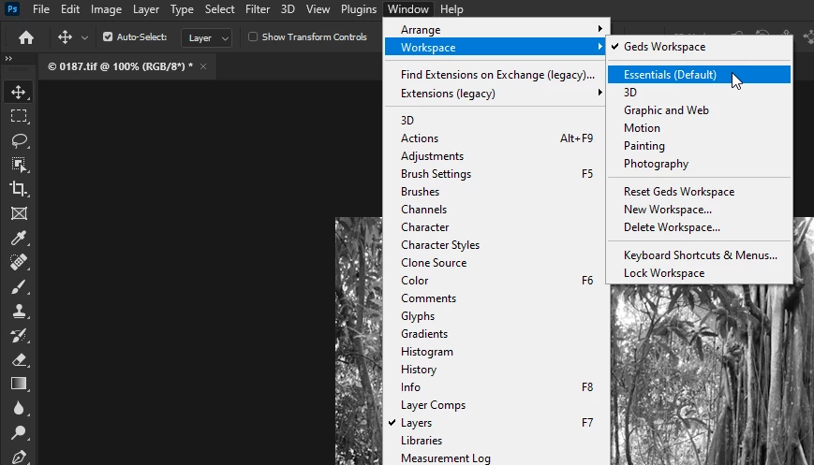Choose Graphic and Web workspace
814x465 pixels.
point(700,110)
